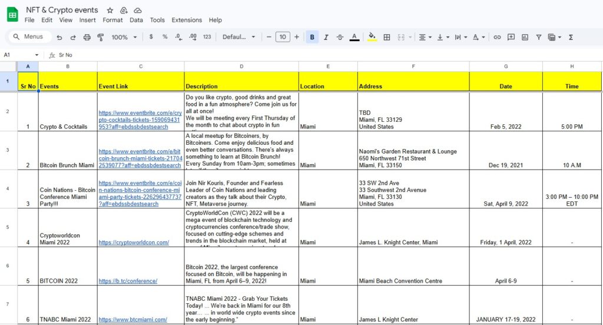Open the Crypto & Cocktails eventbrite link
This screenshot has height=325, width=603.
140,120
